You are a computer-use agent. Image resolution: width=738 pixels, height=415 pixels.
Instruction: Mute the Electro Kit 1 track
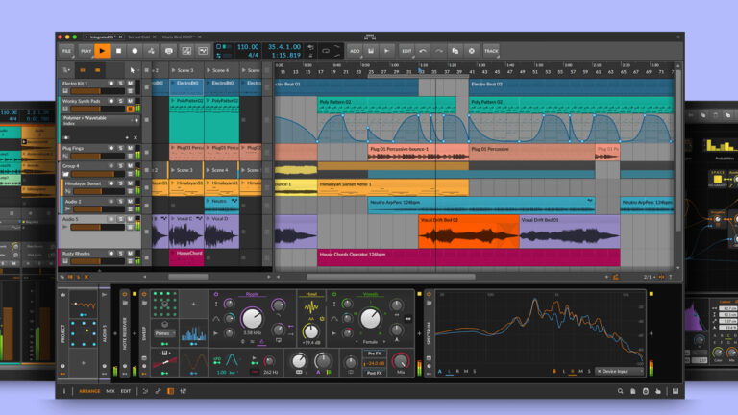[x=131, y=84]
